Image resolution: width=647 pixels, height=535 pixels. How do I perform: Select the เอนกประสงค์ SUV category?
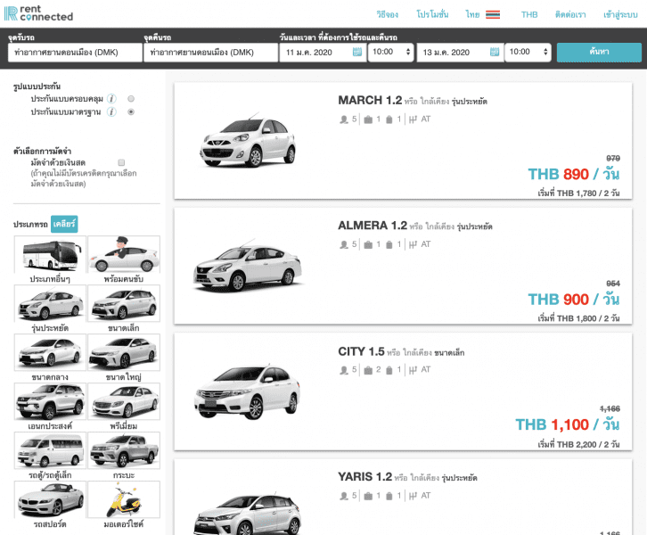(x=50, y=407)
